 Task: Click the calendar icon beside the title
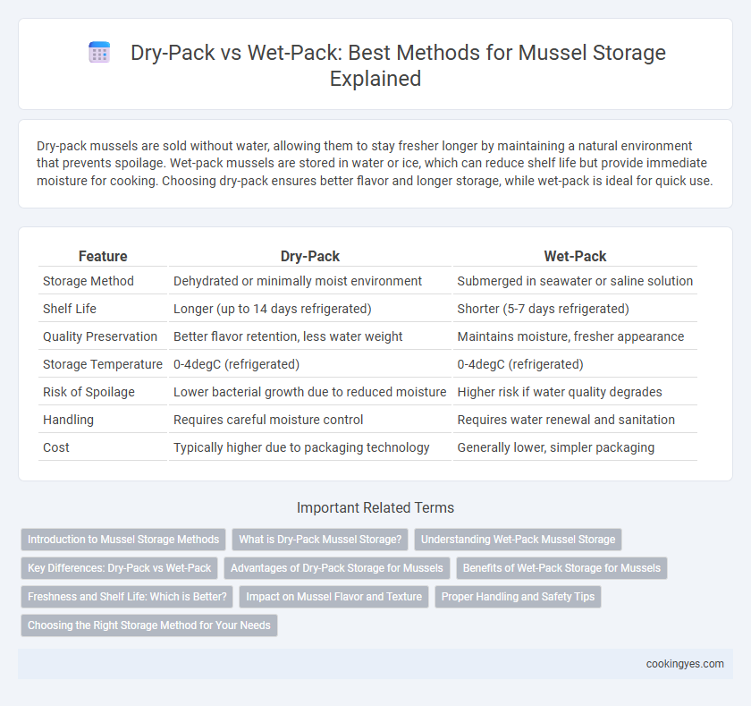[99, 52]
